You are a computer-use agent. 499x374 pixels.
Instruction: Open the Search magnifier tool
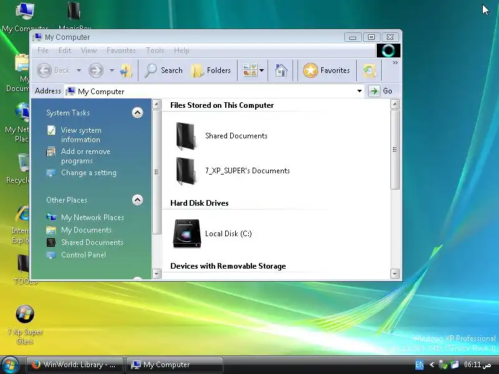pos(163,70)
